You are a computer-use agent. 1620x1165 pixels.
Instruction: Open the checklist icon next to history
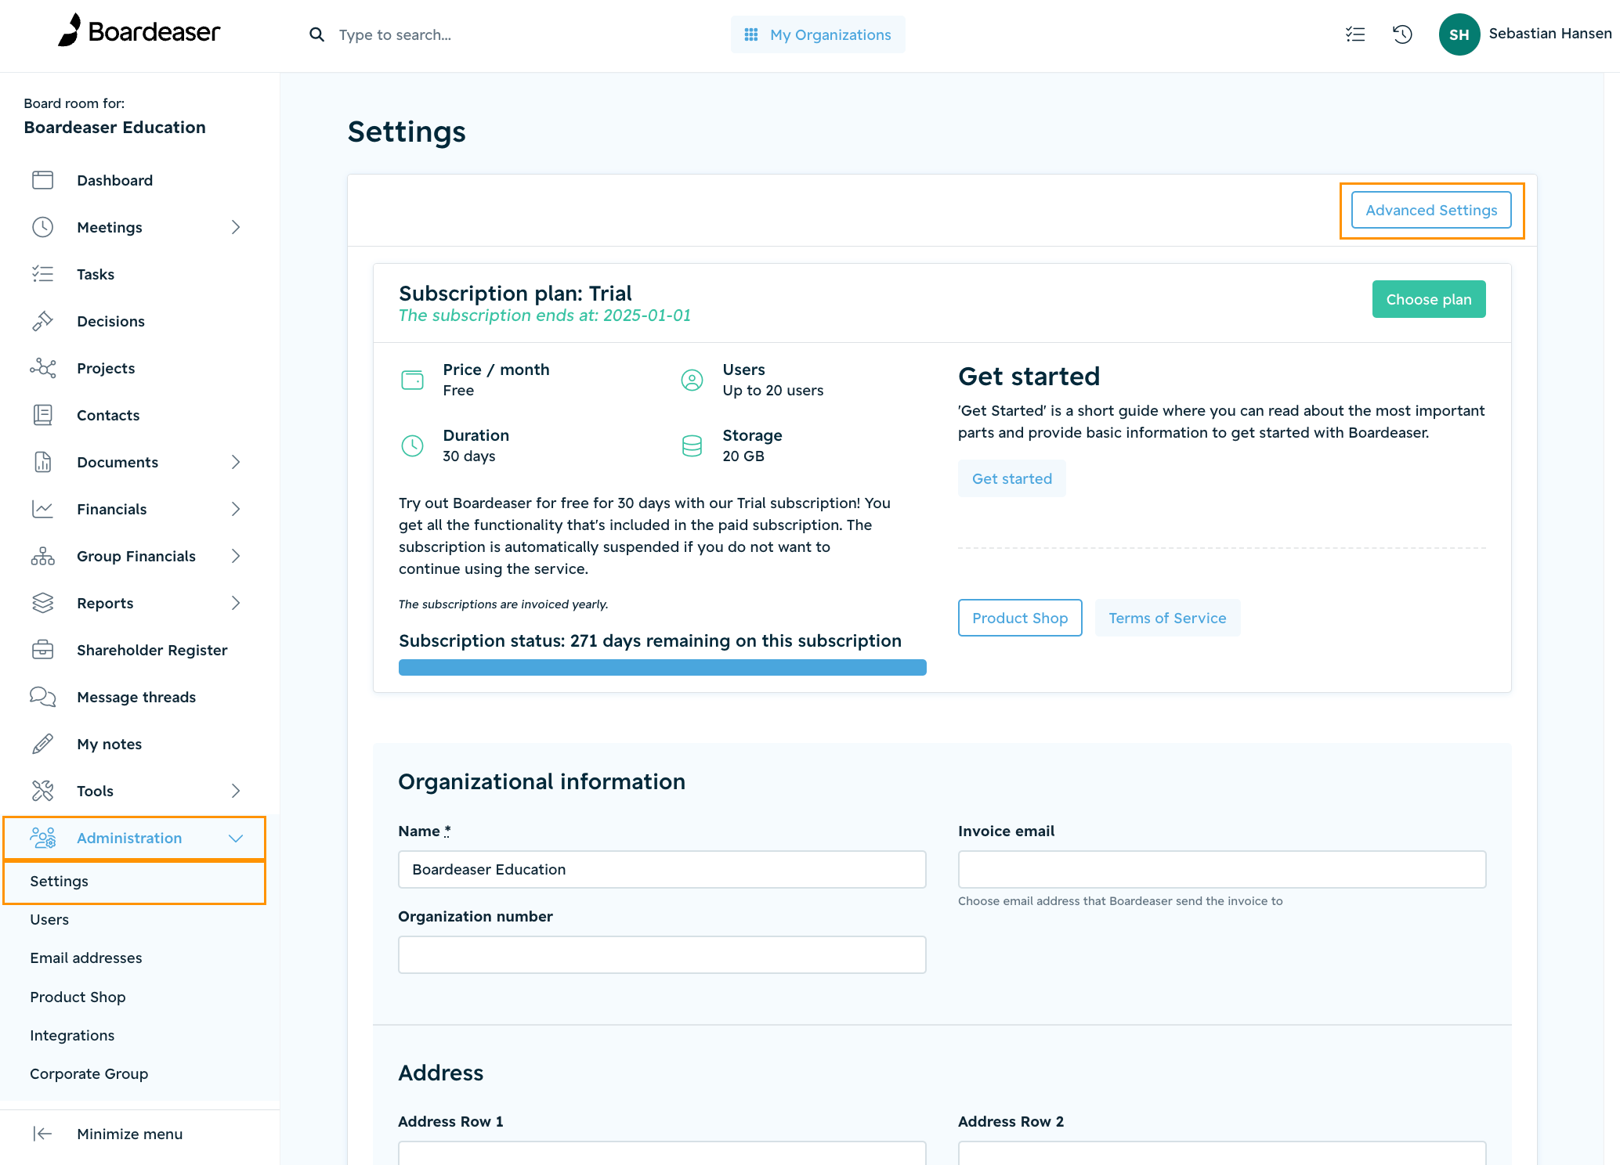pyautogui.click(x=1355, y=34)
